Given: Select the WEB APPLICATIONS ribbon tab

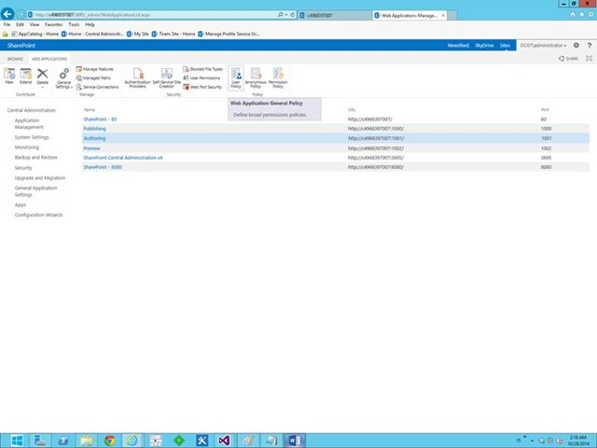Looking at the screenshot, I should (x=49, y=59).
